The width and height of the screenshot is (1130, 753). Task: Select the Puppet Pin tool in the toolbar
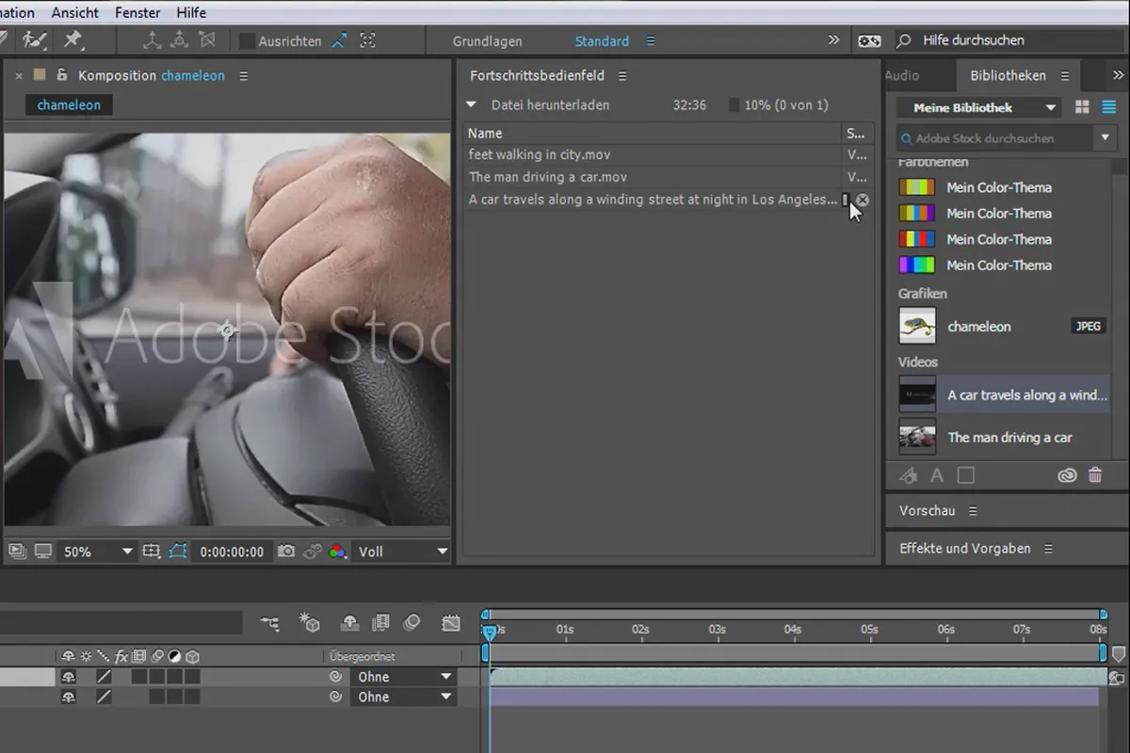click(73, 40)
